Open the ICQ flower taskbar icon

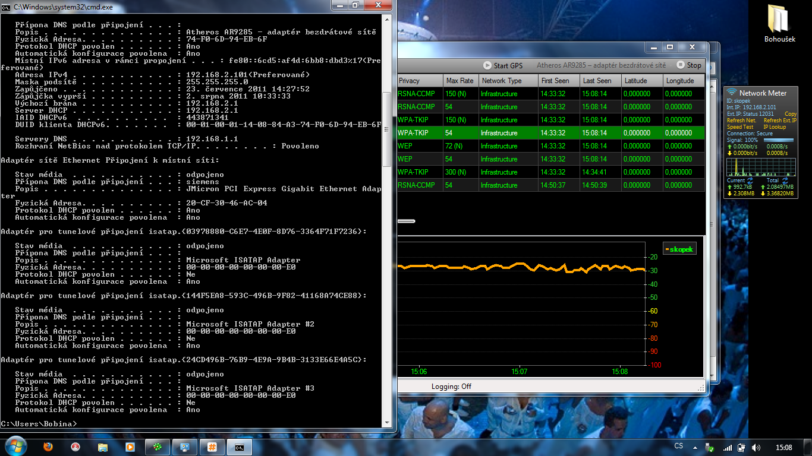(x=157, y=446)
